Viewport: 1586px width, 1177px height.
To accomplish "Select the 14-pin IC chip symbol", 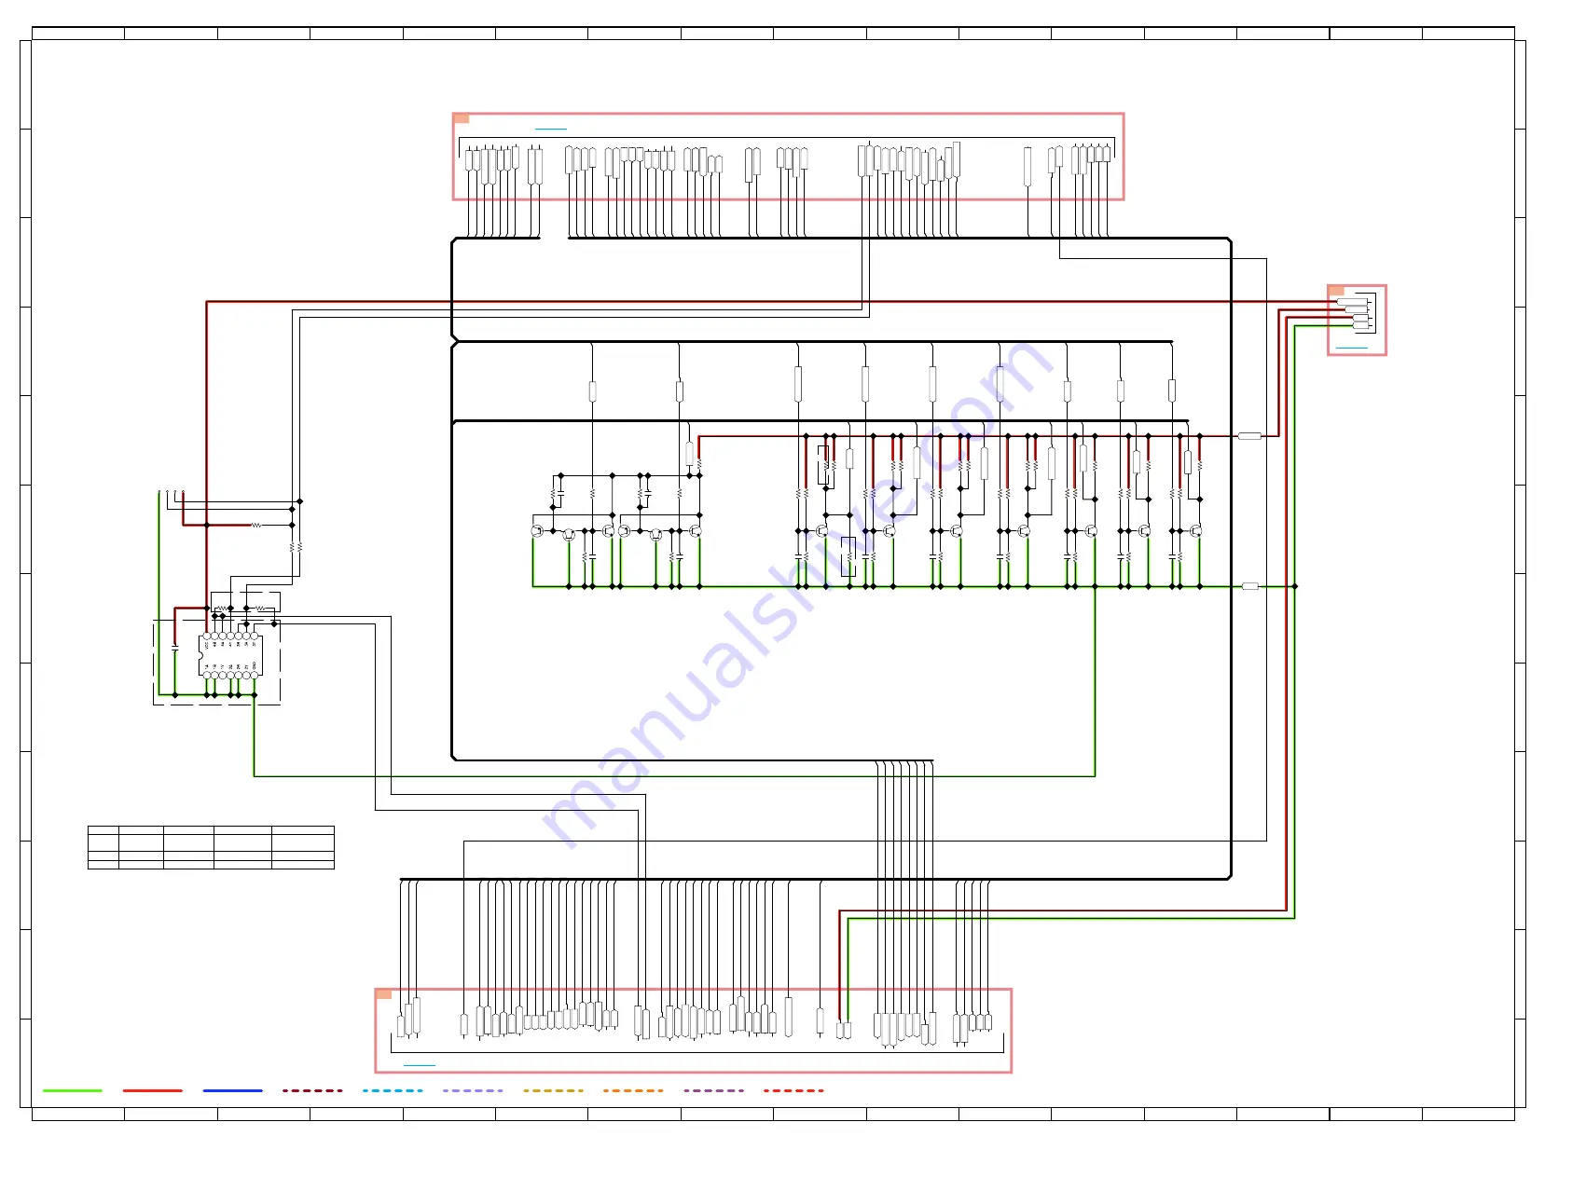I will pyautogui.click(x=230, y=655).
